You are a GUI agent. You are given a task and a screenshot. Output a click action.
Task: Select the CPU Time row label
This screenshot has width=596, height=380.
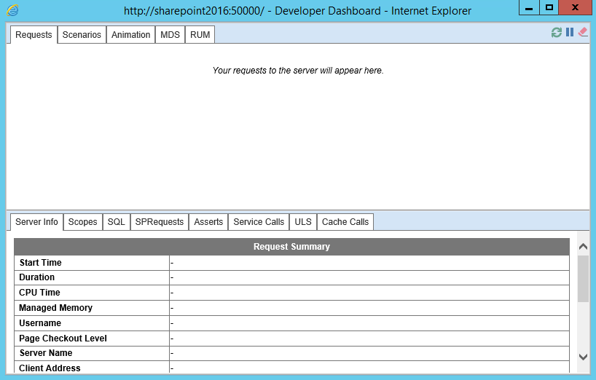click(39, 293)
